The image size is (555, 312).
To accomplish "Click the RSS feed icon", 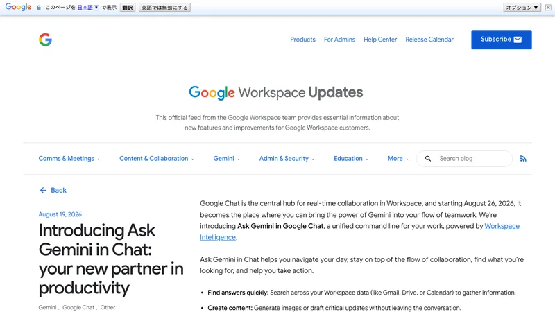I will (523, 159).
